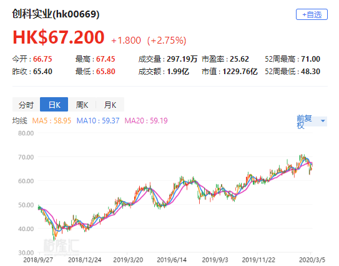
Task: Click the price change +1.800
Action: 126,40
